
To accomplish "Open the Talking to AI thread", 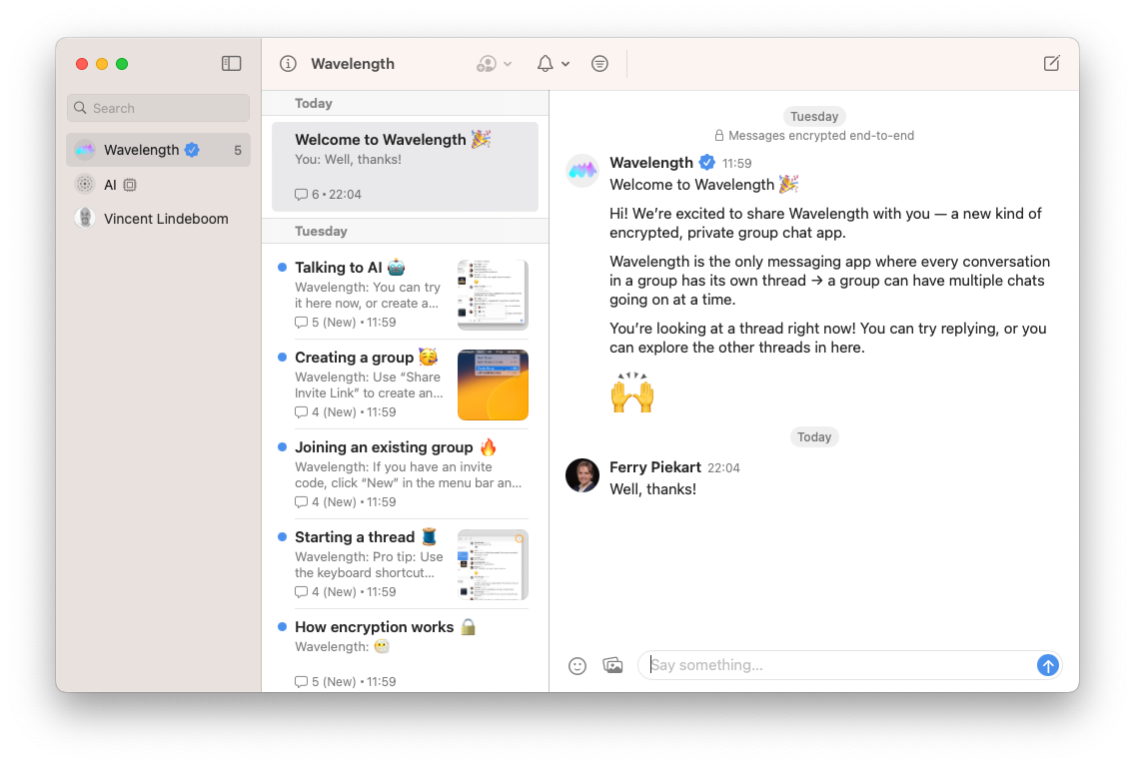I will (x=405, y=295).
